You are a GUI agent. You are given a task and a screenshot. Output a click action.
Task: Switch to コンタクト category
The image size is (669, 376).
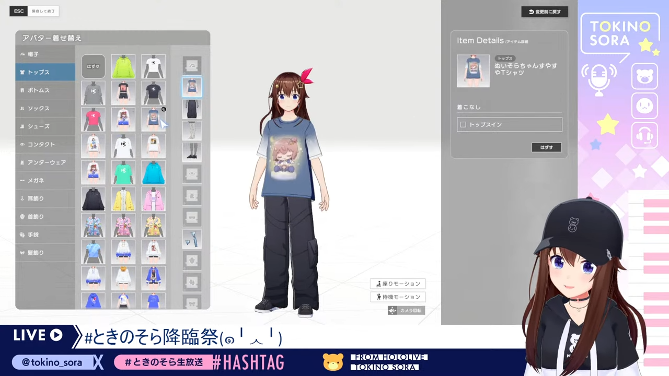coord(45,144)
